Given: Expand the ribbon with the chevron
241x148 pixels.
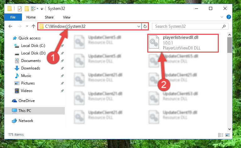Looking at the screenshot, I should click(x=222, y=17).
